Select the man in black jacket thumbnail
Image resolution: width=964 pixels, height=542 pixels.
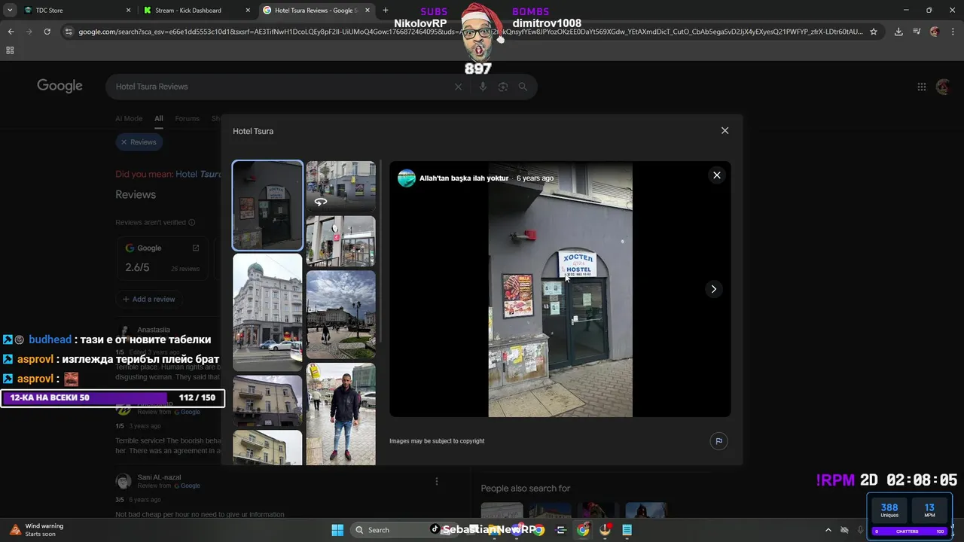coord(340,414)
